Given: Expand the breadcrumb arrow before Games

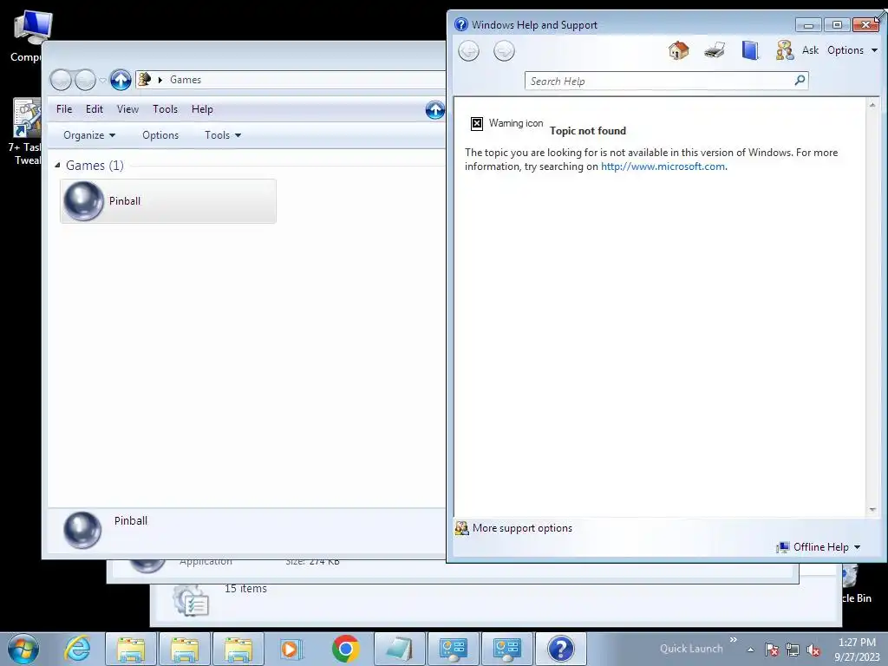Looking at the screenshot, I should pyautogui.click(x=160, y=80).
